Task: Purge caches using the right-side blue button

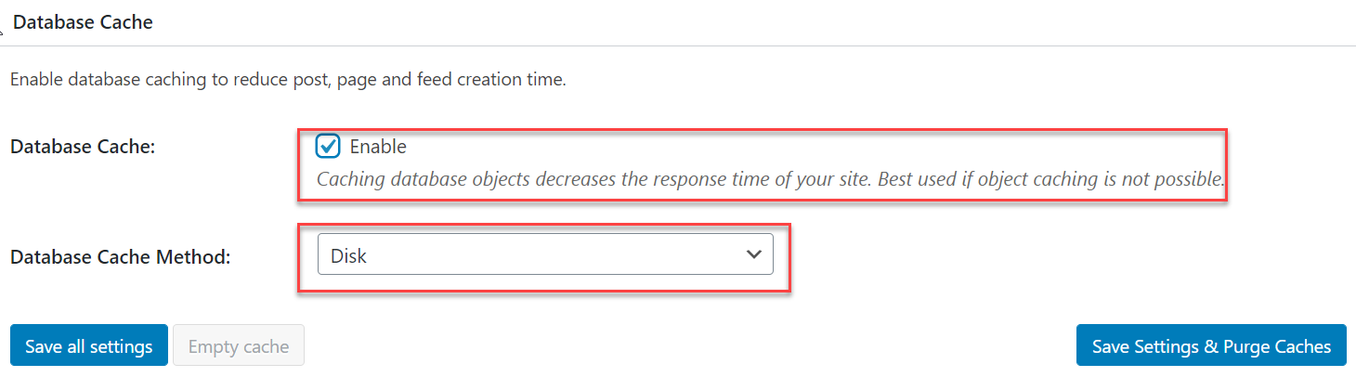Action: [1211, 346]
